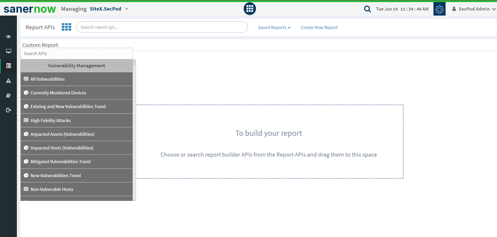This screenshot has width=497, height=237.
Task: Open the reports list sidebar icon
Action: [x=8, y=66]
